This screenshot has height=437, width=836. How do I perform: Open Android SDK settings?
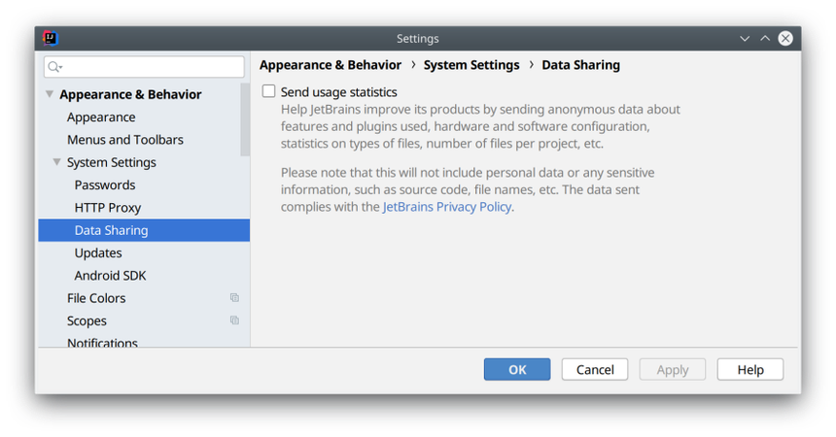110,276
